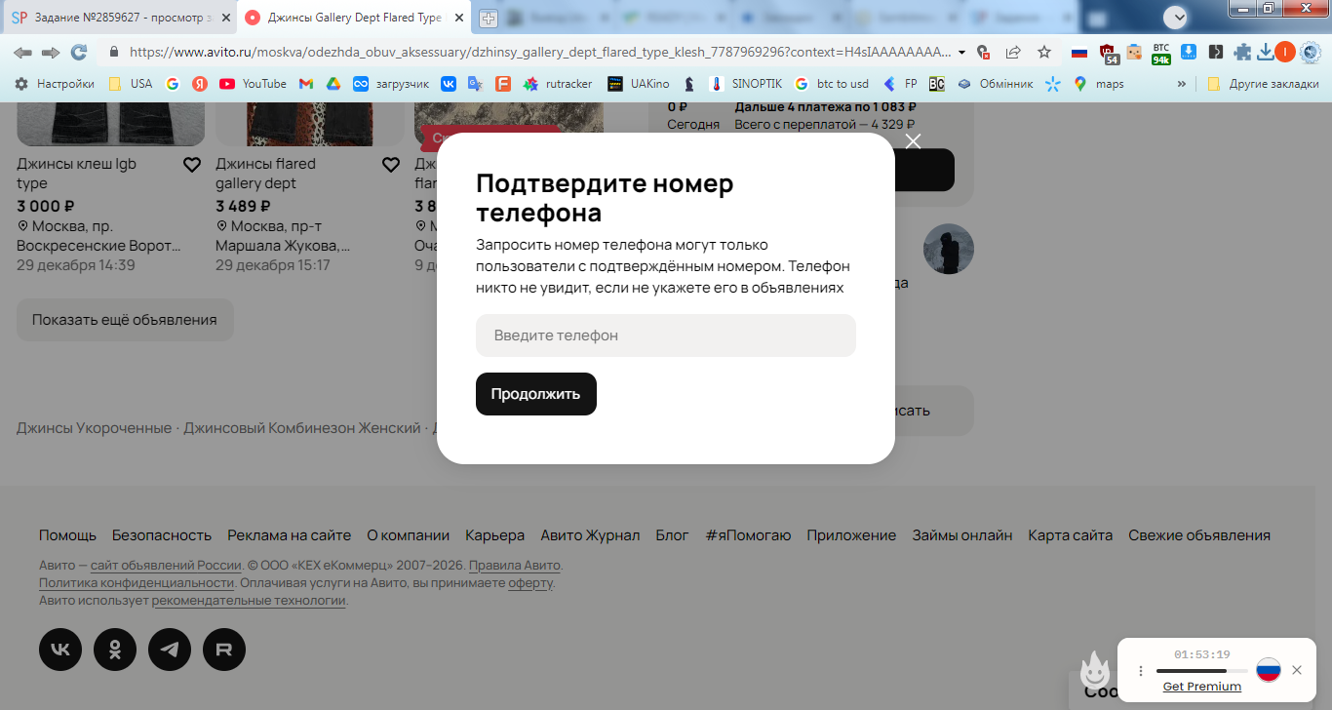This screenshot has height=710, width=1332.
Task: Click the VPN widget timer progress bar
Action: (x=1202, y=671)
